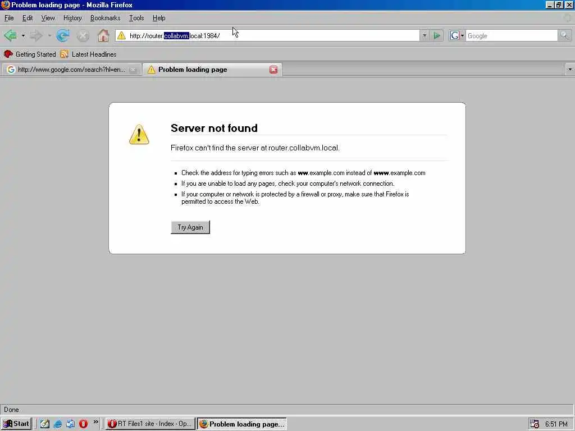Click the Done status bar text
Screen dimensions: 575x431
point(11,410)
